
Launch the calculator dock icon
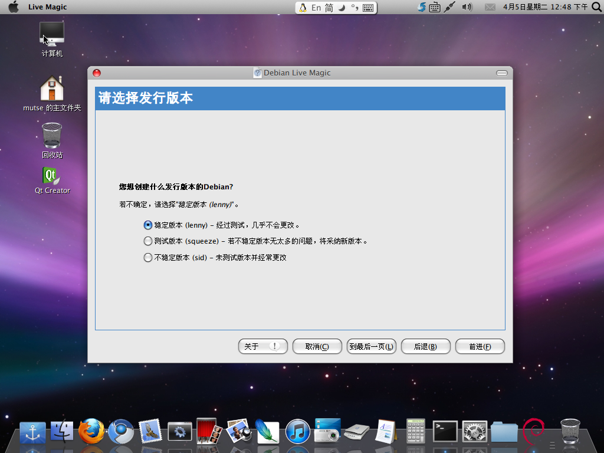pyautogui.click(x=416, y=431)
